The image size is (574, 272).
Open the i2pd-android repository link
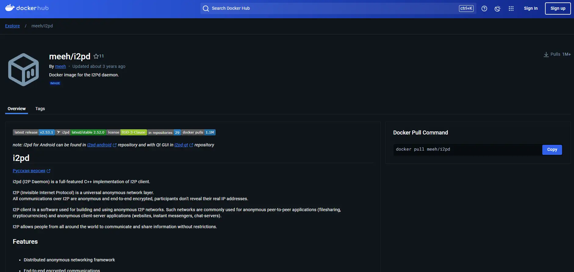[x=99, y=145]
